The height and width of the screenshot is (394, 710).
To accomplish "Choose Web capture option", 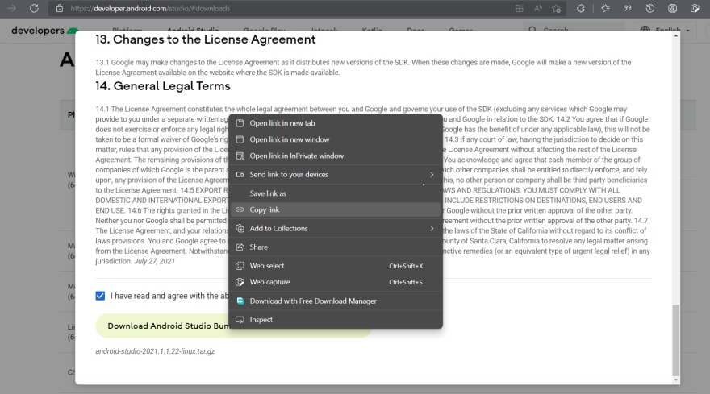I will (x=336, y=282).
